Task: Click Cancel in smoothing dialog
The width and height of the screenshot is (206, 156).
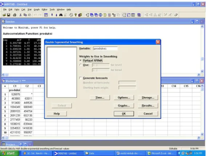Action: [148, 114]
